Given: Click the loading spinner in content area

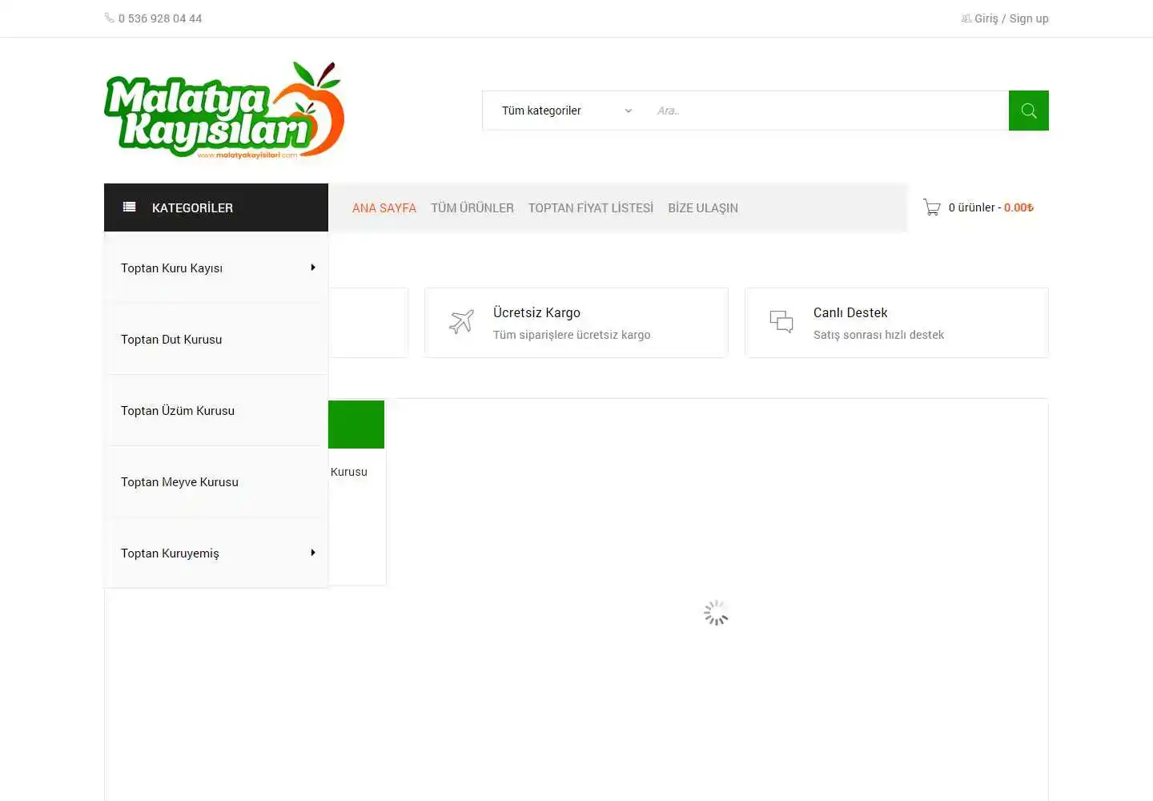Looking at the screenshot, I should point(716,613).
